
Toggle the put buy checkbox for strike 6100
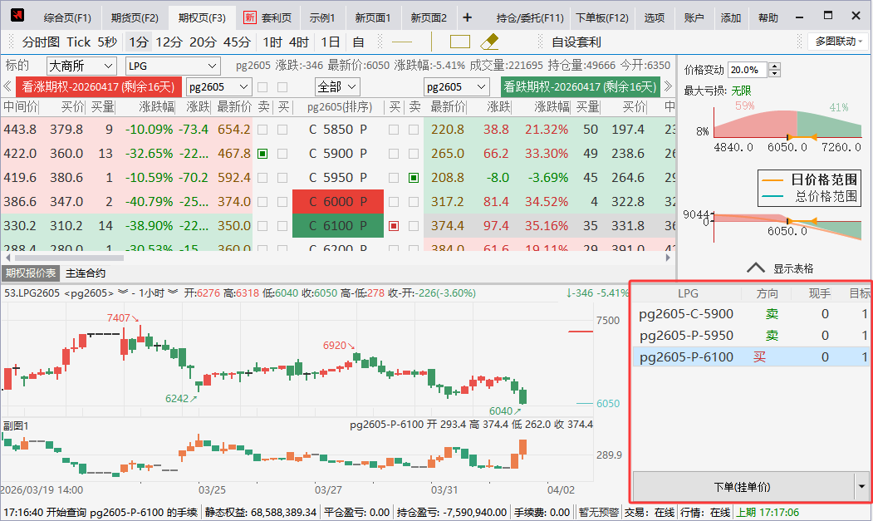click(394, 226)
